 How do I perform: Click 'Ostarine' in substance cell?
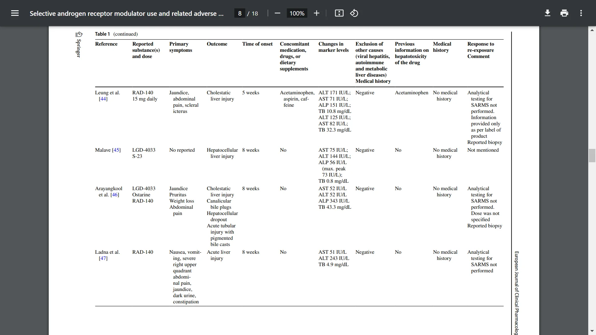pos(141,195)
